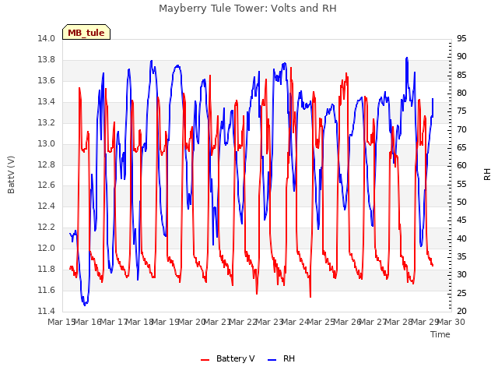Click the Mar 17 date label
Image resolution: width=498 pixels, height=374 pixels.
tap(114, 322)
